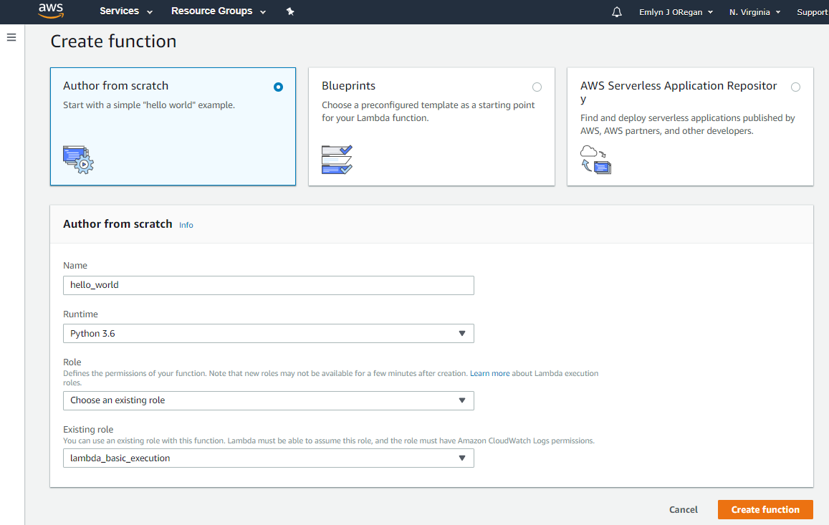Open the Services menu
The width and height of the screenshot is (829, 525).
click(x=126, y=11)
